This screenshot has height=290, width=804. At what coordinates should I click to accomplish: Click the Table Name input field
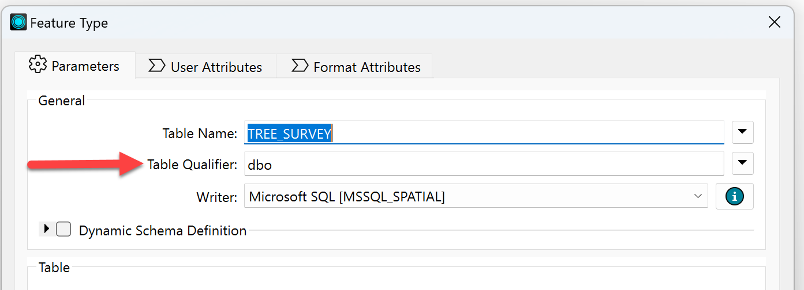[484, 133]
